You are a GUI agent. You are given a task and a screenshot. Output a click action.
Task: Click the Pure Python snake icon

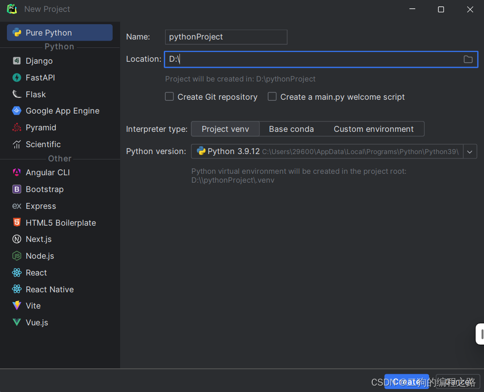tap(17, 33)
